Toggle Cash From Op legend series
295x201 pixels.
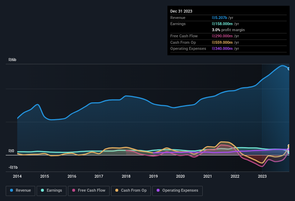pos(131,191)
